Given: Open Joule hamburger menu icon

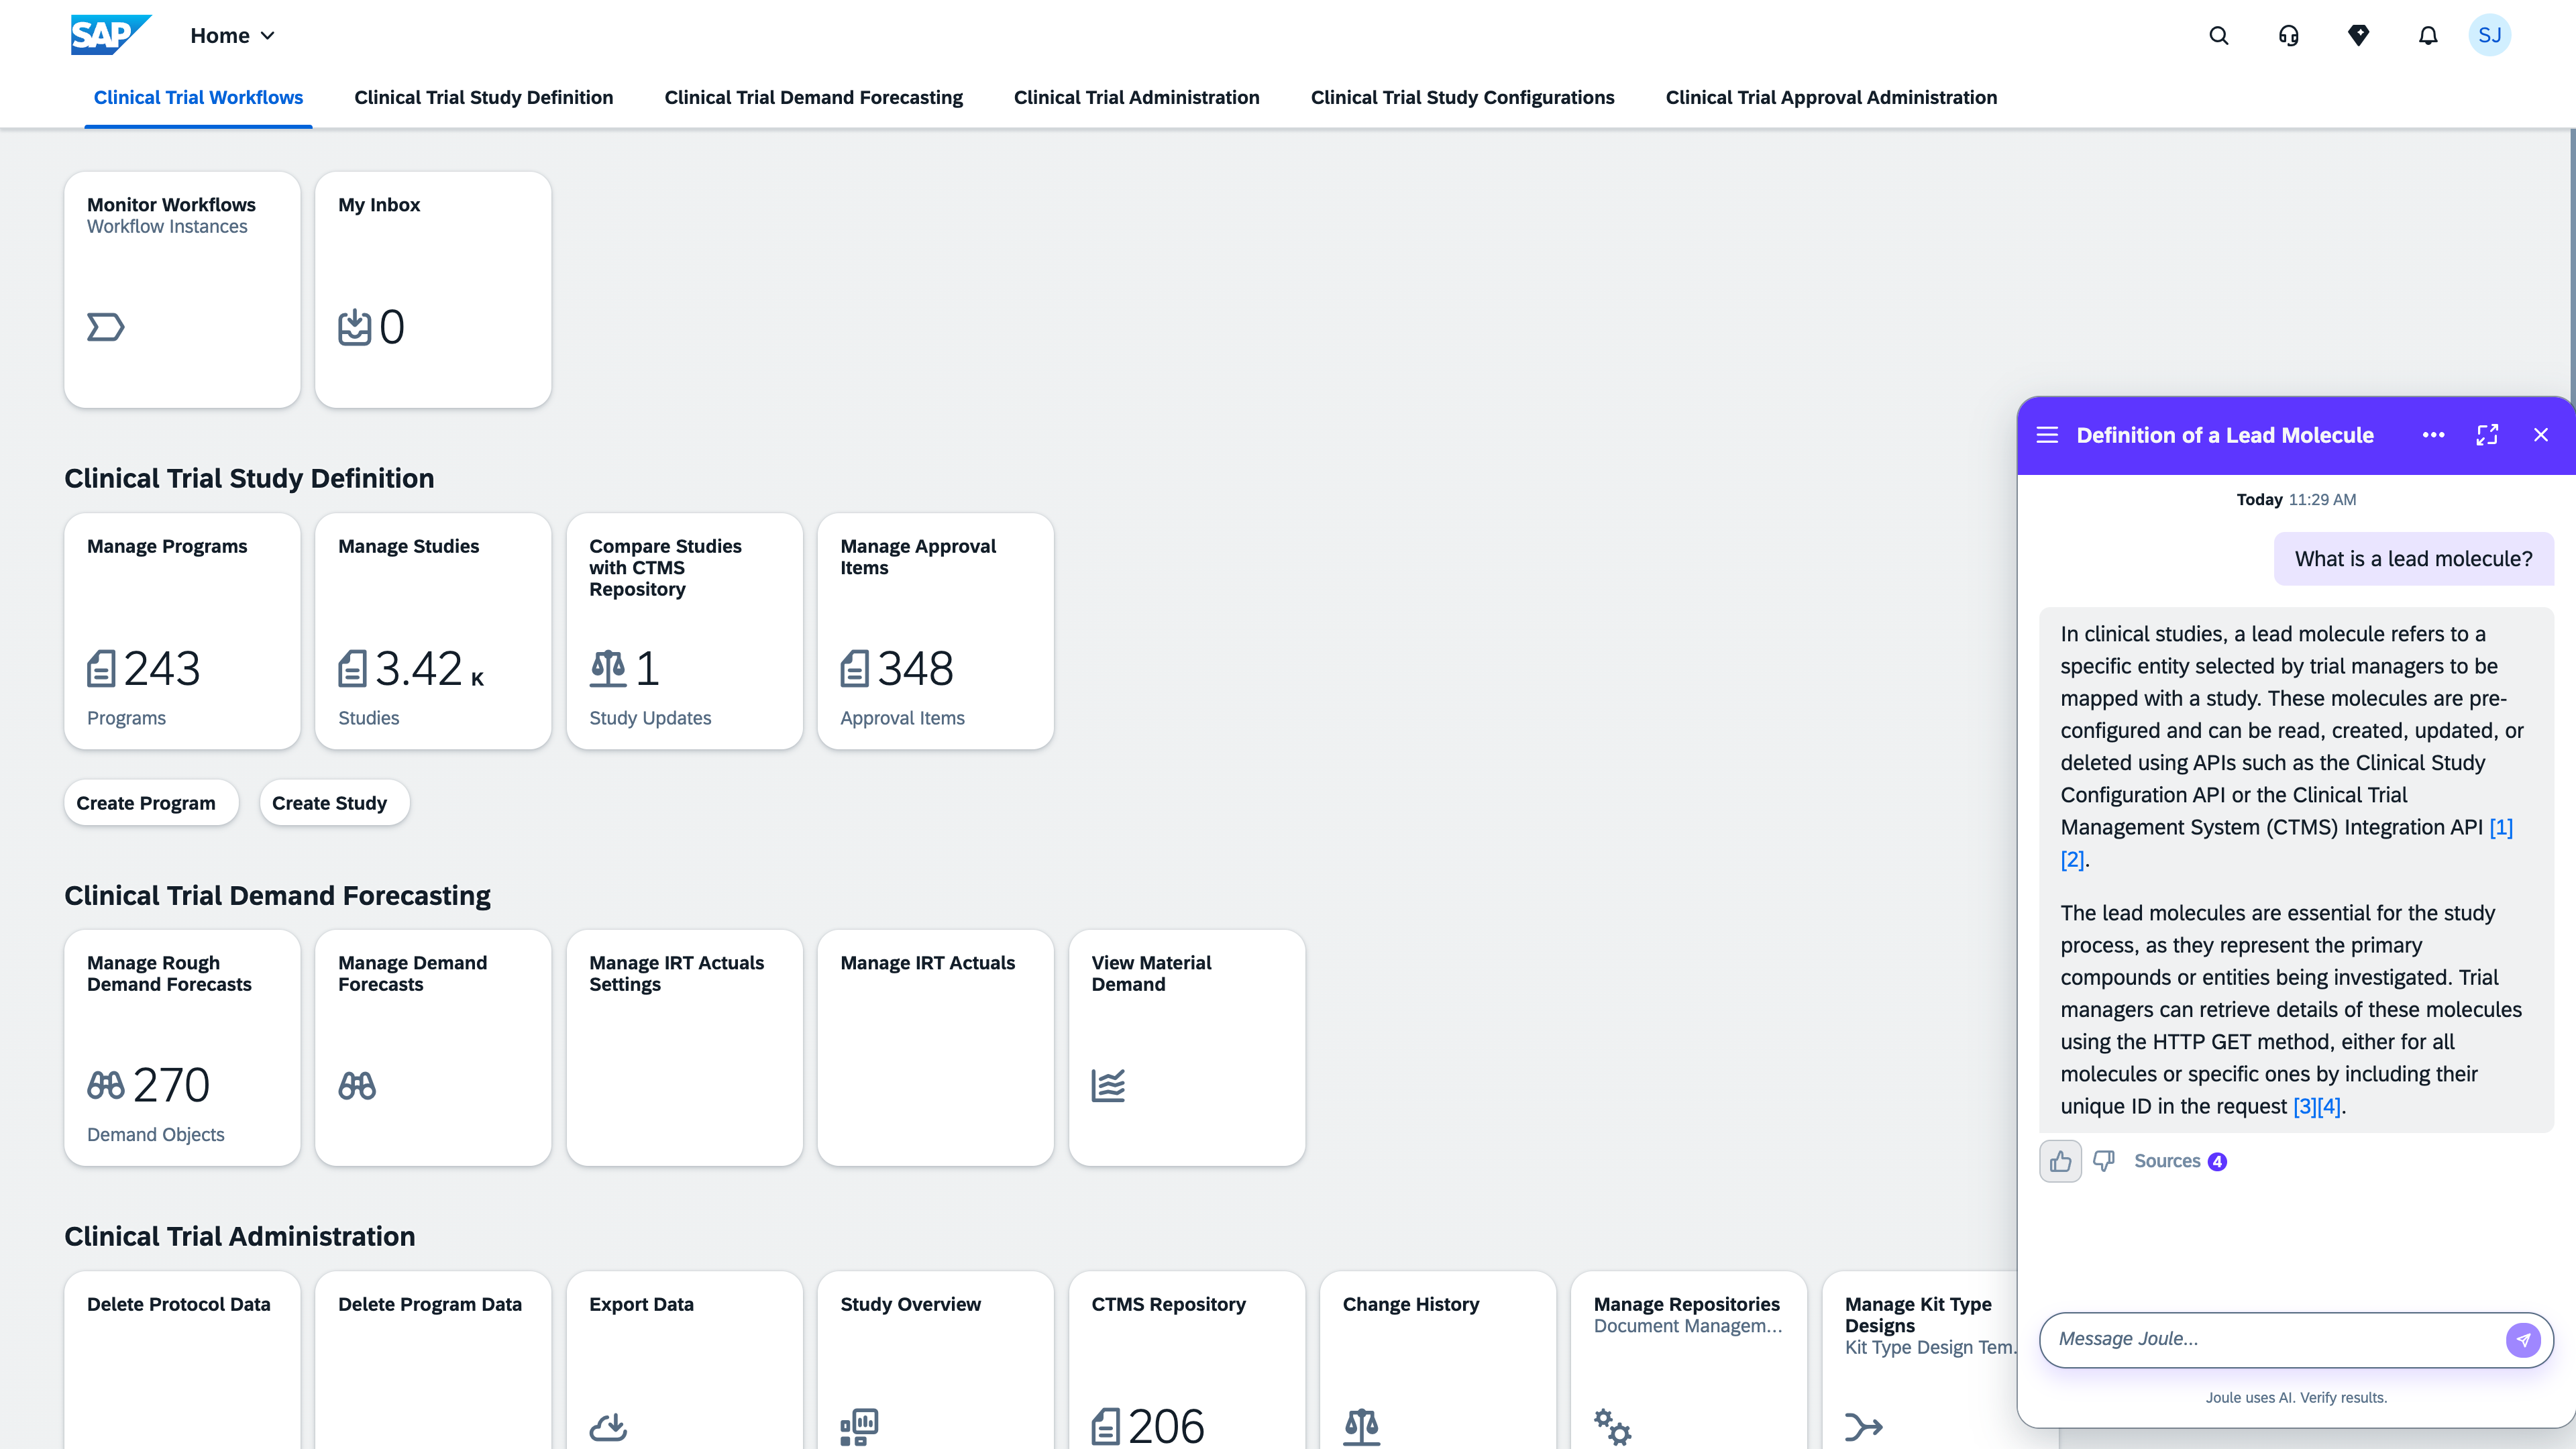Looking at the screenshot, I should 2047,435.
